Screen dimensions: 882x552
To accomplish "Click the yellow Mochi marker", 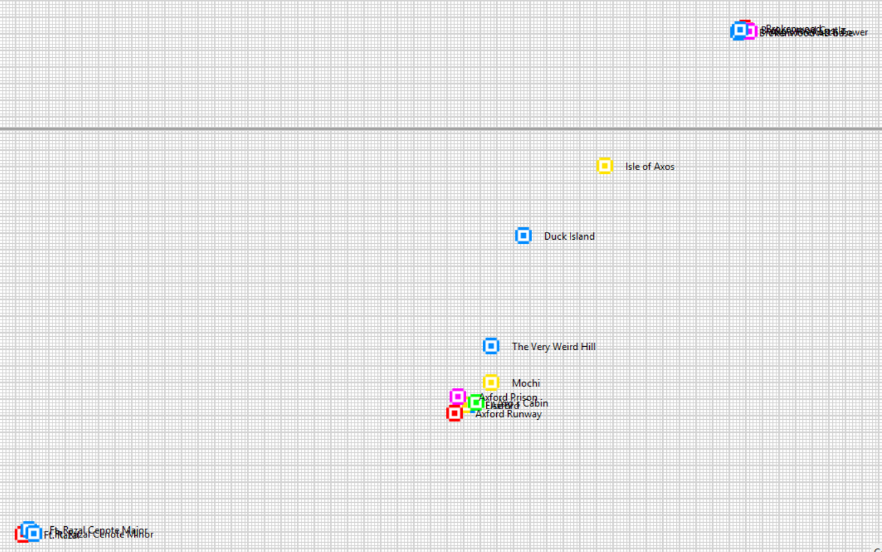I will (x=491, y=383).
